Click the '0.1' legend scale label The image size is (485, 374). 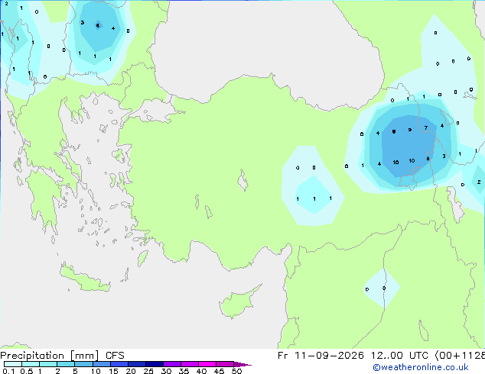click(x=8, y=371)
